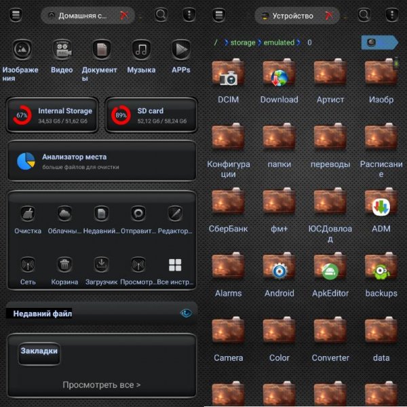
Task: Open hamburger menu of left panel
Action: (16, 15)
